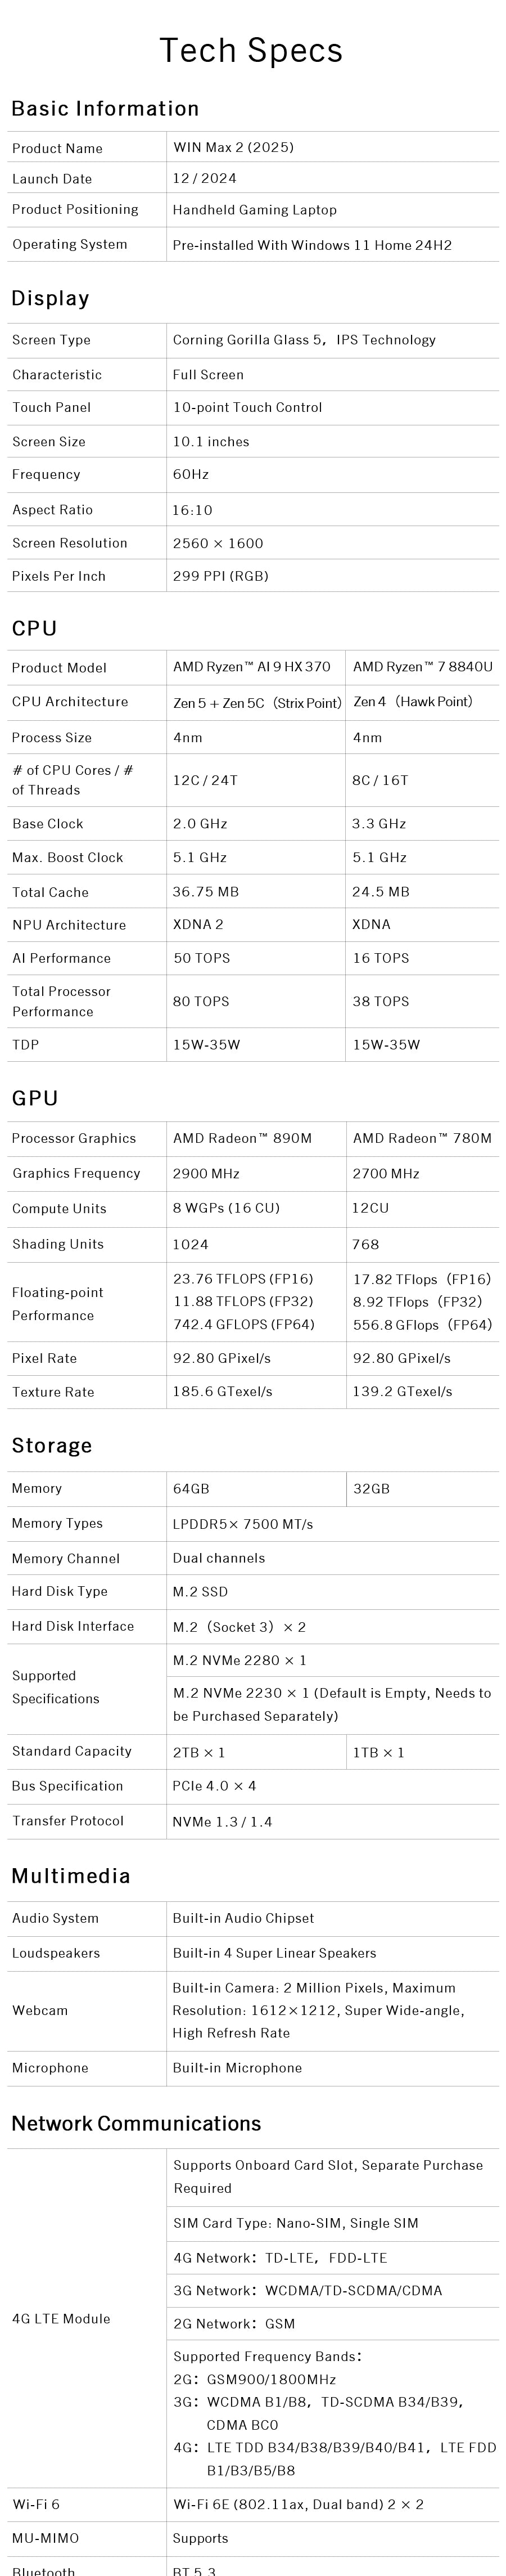The image size is (506, 2576).
Task: Select the AMD Ryzen 7 8840U cell
Action: coord(422,667)
